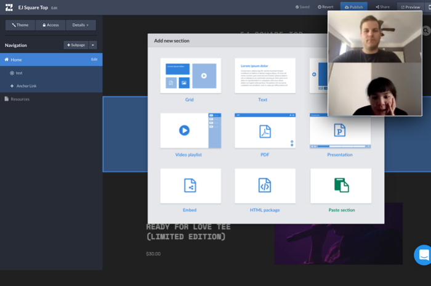Click the app logo in top-left corner
The width and height of the screenshot is (431, 286).
[9, 7]
